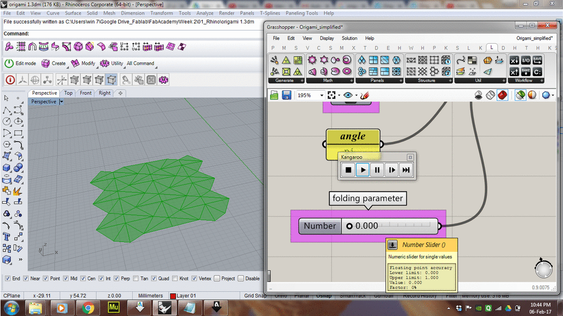563x316 pixels.
Task: Toggle Int osnap checkbox
Action: 101,278
